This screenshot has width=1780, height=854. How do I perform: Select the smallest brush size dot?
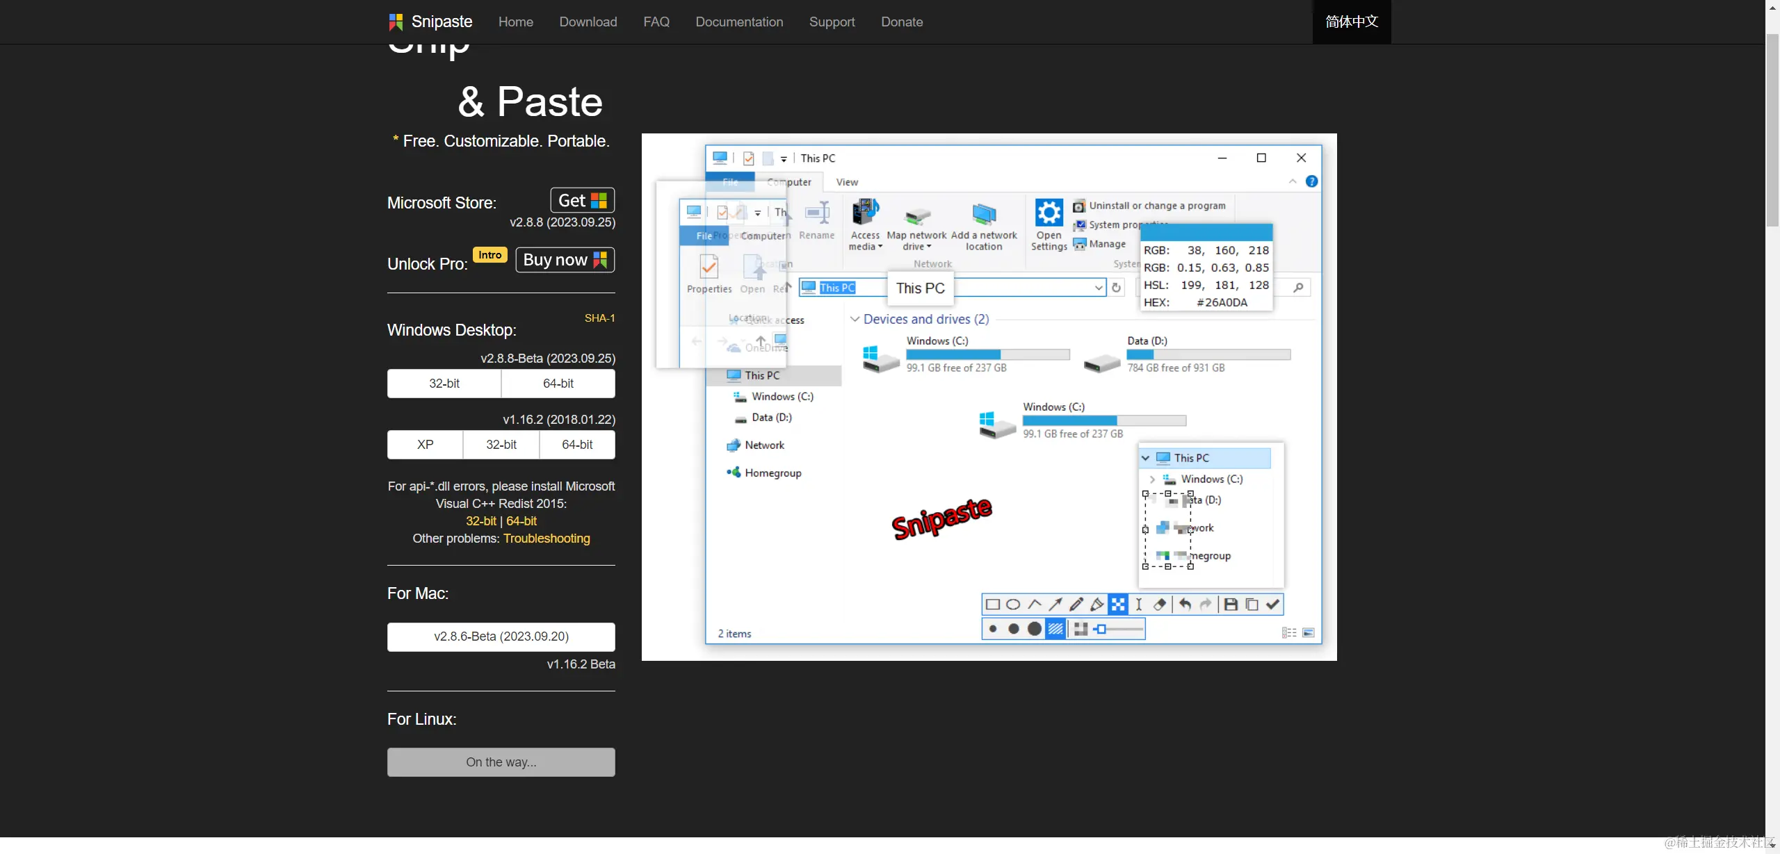[x=993, y=629]
